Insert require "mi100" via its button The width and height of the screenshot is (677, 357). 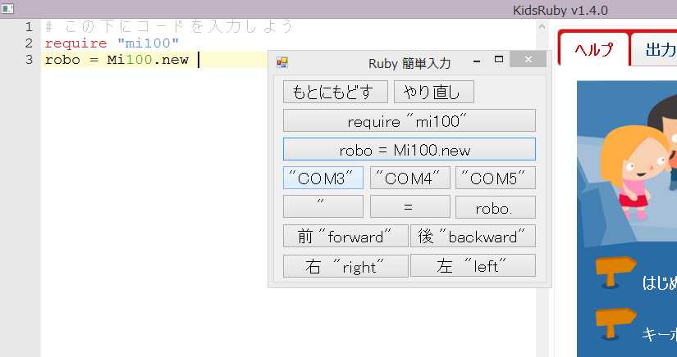pos(409,120)
